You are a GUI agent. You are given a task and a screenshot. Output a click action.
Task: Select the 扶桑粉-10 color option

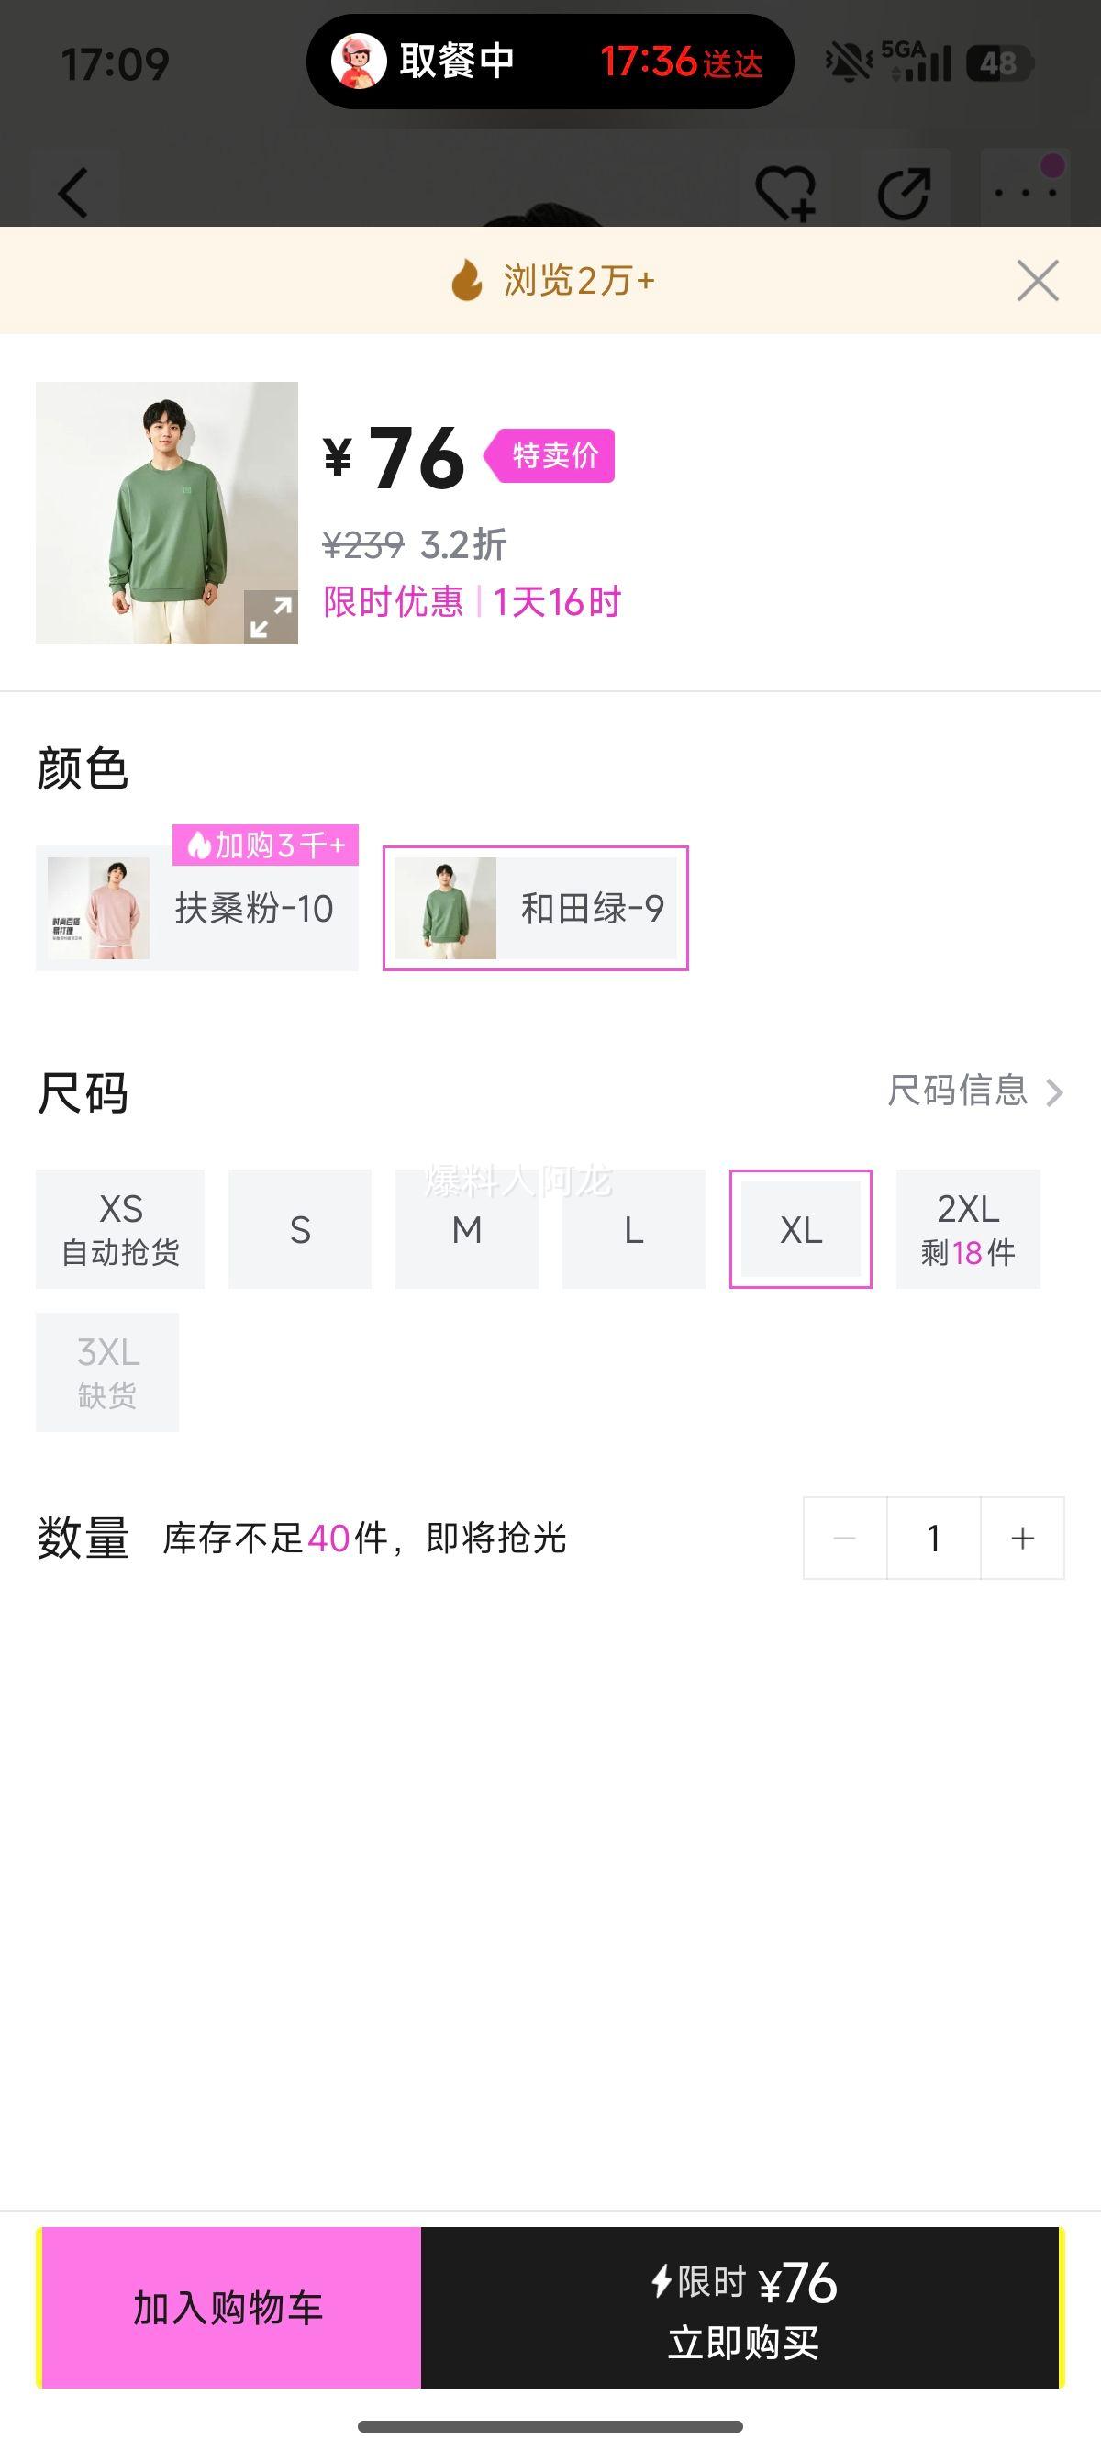click(197, 909)
